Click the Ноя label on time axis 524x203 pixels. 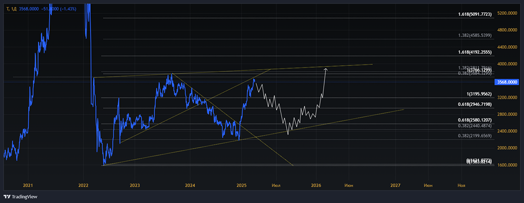(462, 185)
